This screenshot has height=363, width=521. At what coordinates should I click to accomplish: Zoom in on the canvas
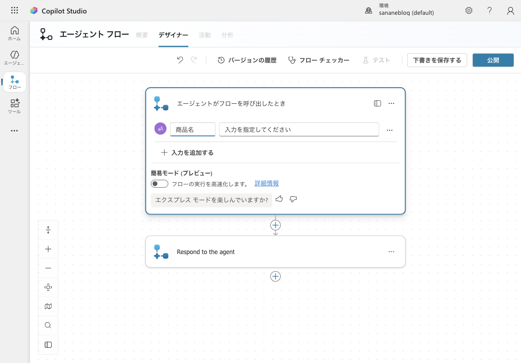pyautogui.click(x=48, y=249)
